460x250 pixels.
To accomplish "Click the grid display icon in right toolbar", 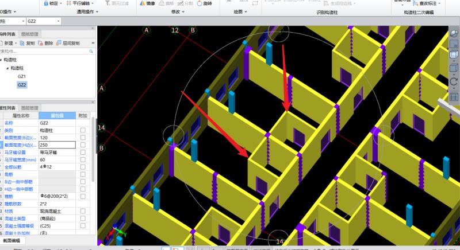I will coord(454,97).
